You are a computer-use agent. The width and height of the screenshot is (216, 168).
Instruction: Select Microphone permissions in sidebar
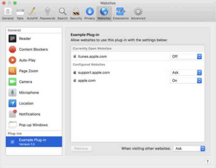(29, 92)
